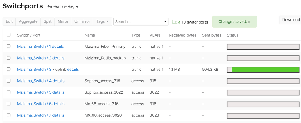Check the Mzizima_Switch / 1 row checkbox

tap(8, 46)
